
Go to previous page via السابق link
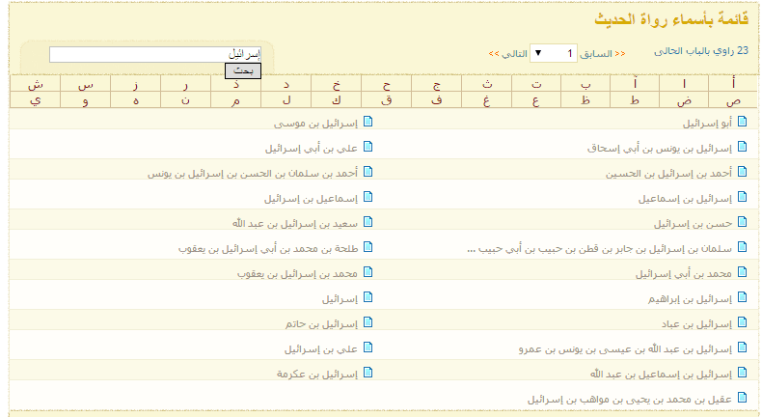[x=606, y=54]
